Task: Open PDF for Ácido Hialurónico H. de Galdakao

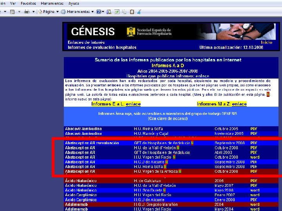Action: point(254,181)
